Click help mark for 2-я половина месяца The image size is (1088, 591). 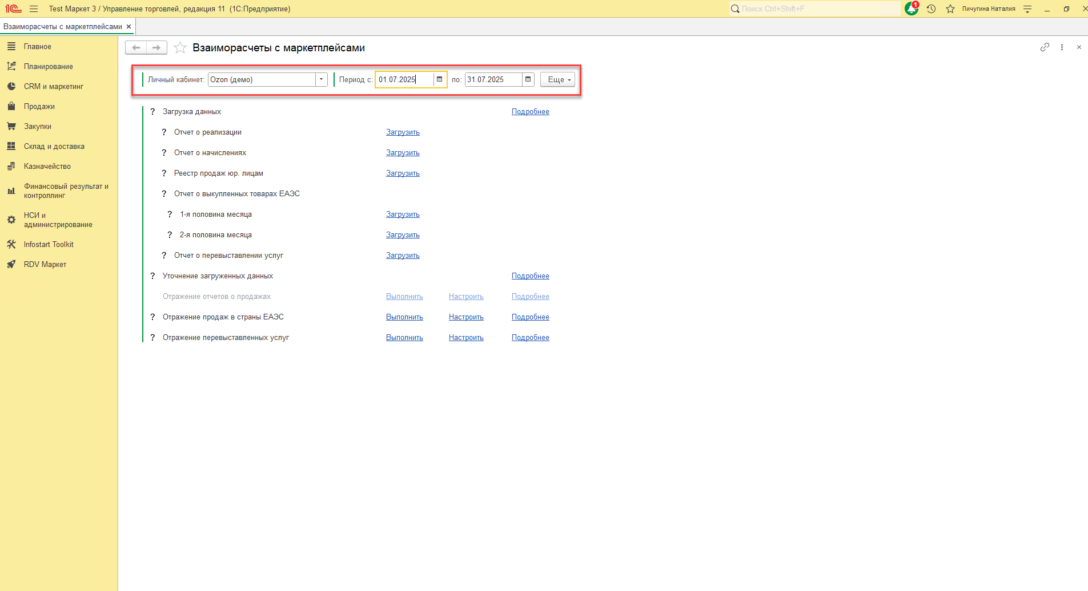(x=170, y=235)
